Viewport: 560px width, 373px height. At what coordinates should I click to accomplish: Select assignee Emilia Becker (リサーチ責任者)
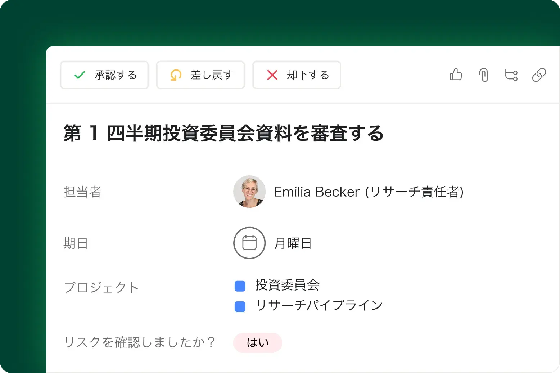click(x=369, y=192)
